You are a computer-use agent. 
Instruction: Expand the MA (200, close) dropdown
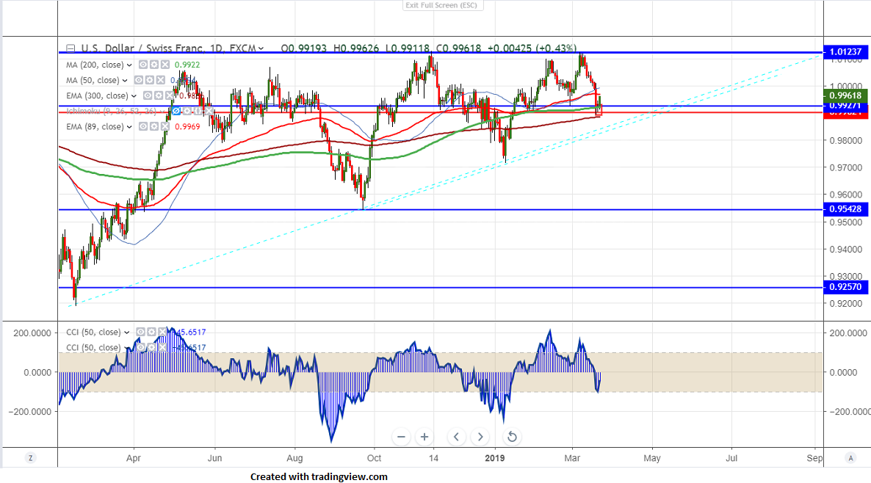(x=129, y=65)
